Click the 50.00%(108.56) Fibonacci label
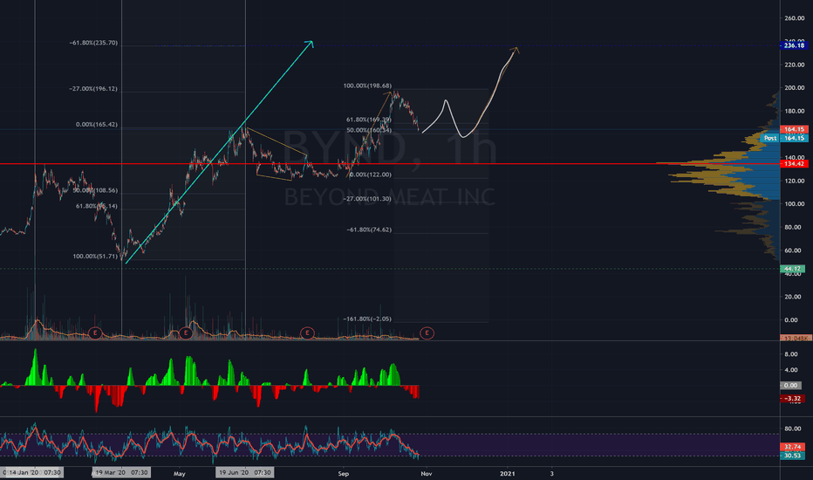The height and width of the screenshot is (480, 813). [x=95, y=190]
